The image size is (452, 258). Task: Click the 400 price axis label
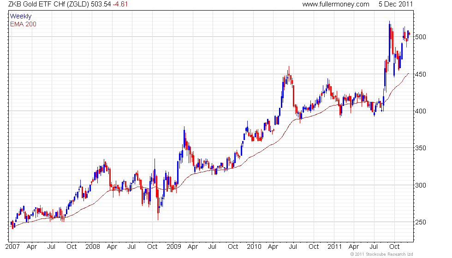[x=421, y=111]
